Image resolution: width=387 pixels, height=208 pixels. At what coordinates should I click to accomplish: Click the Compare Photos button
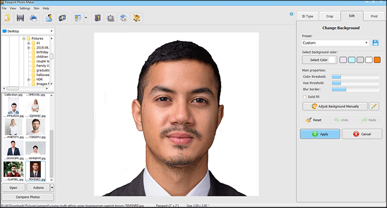[x=28, y=197]
